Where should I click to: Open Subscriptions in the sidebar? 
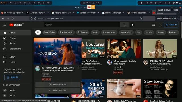(x=16, y=49)
